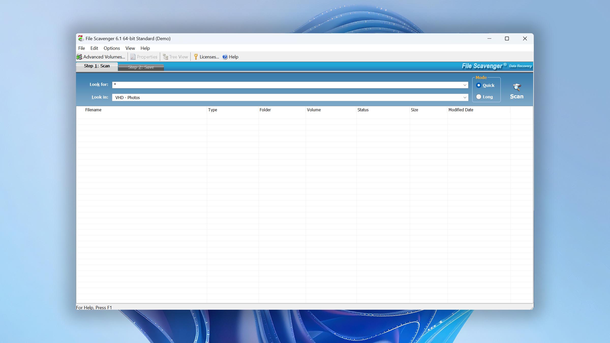Click the Advanced Volumes toolbar icon
Screen dimensions: 610x343
pos(79,57)
